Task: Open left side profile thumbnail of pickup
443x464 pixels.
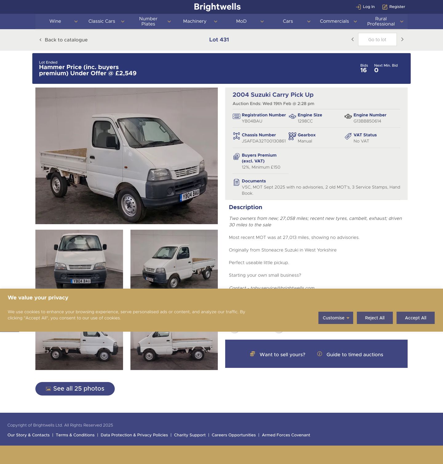Action: (x=174, y=351)
